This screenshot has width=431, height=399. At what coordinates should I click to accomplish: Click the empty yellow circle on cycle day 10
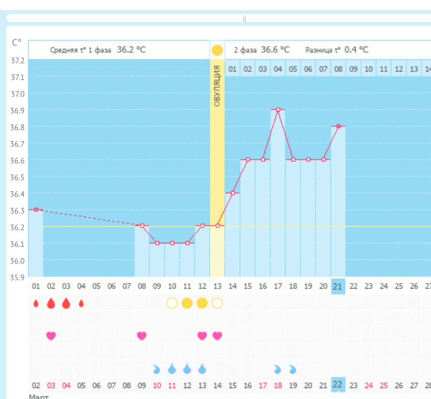pos(172,303)
